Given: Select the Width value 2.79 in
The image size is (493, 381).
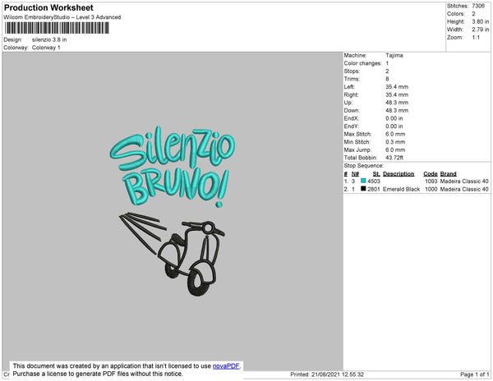Looking at the screenshot, I should [481, 30].
